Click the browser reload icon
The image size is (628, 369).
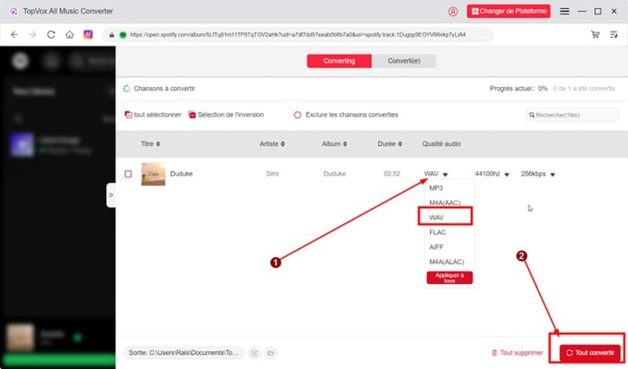tap(51, 35)
